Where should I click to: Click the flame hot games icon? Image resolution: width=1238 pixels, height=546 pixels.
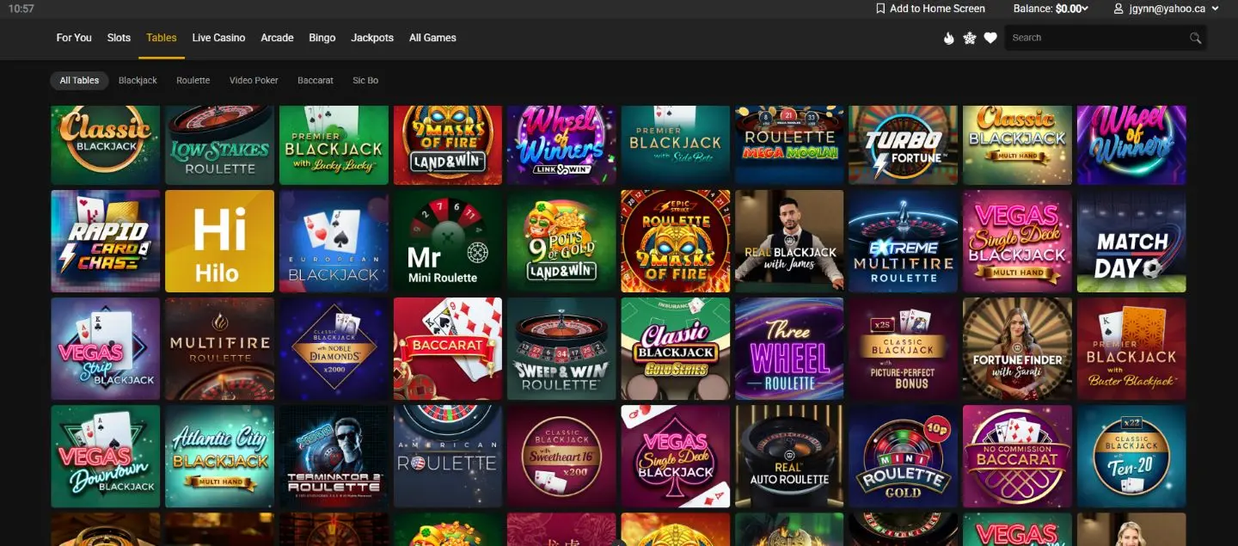click(949, 38)
